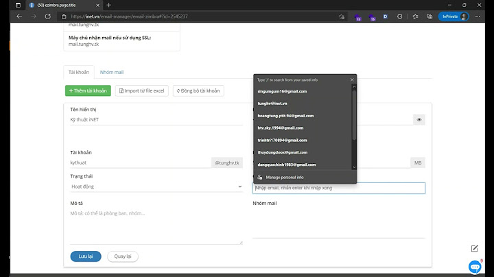Choose thuydungdoox@gmail.com suggestion
Viewport: 494px width, 277px height.
click(x=303, y=152)
